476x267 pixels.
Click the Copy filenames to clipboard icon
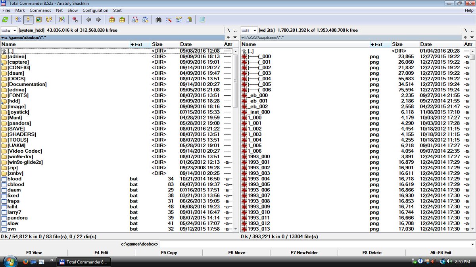[189, 19]
